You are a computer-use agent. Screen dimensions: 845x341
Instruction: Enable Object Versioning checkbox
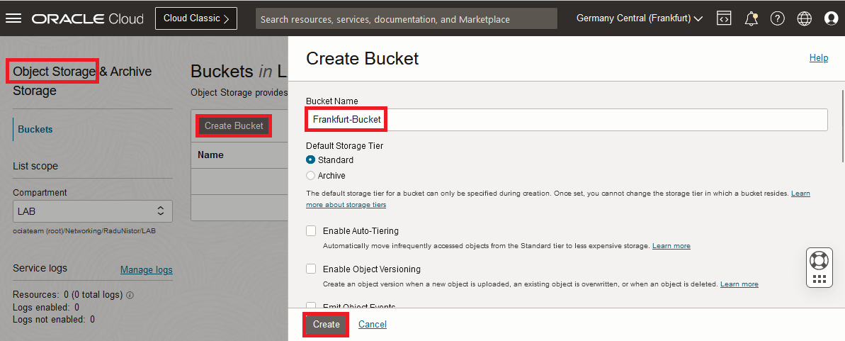coord(311,269)
